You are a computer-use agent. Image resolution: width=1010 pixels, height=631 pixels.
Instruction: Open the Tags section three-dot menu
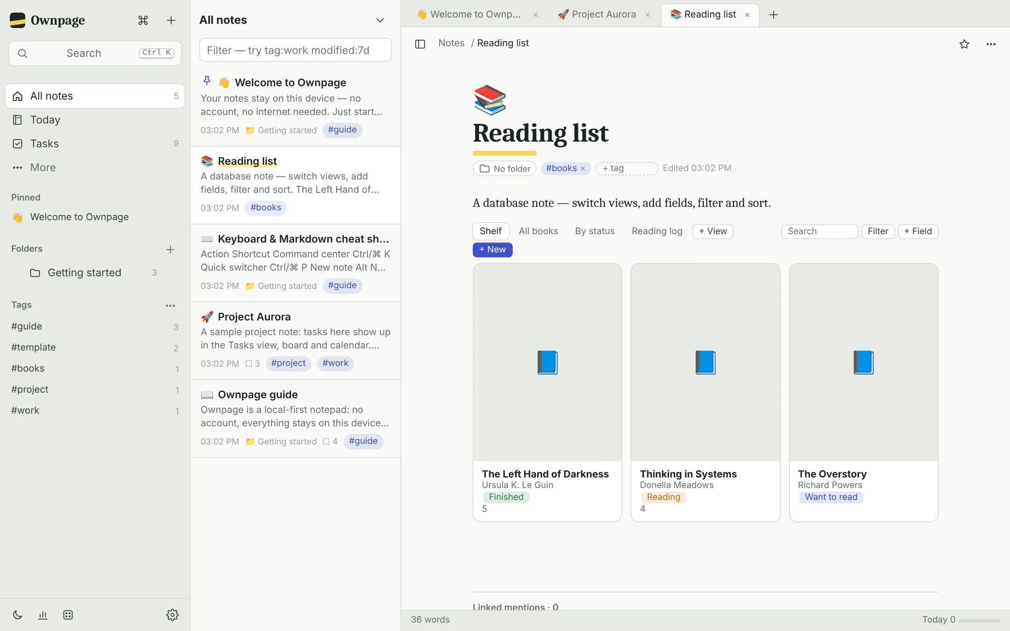point(170,305)
